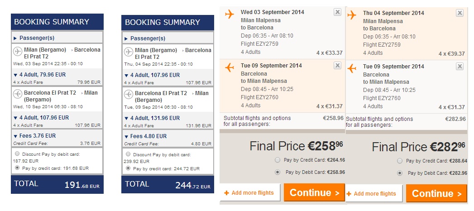Select Pay by Credit Card €288.64 option
The width and height of the screenshot is (474, 211).
click(399, 161)
